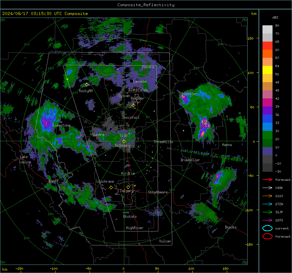The width and height of the screenshot is (292, 273).
Task: Click the yellow diamond marker at Calgary
Action: pyautogui.click(x=128, y=187)
